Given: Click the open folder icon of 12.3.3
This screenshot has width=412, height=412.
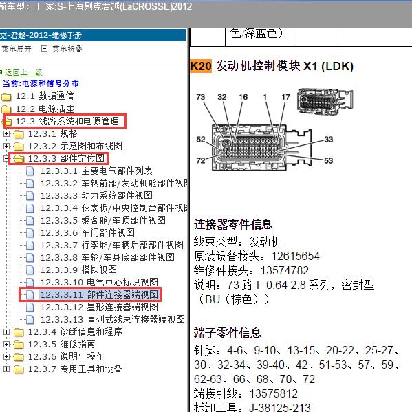Looking at the screenshot, I should tap(19, 159).
